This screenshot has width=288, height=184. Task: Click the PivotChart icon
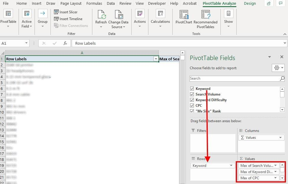(184, 15)
